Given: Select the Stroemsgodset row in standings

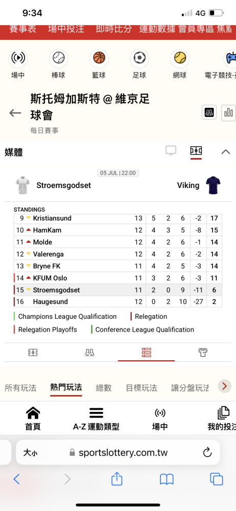Looking at the screenshot, I should [118, 290].
